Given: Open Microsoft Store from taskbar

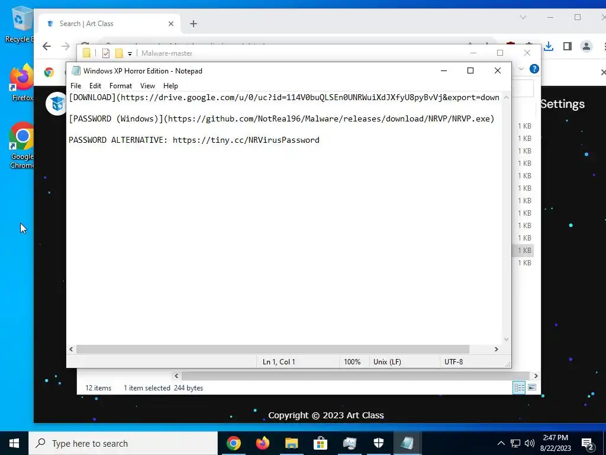Looking at the screenshot, I should click(320, 443).
